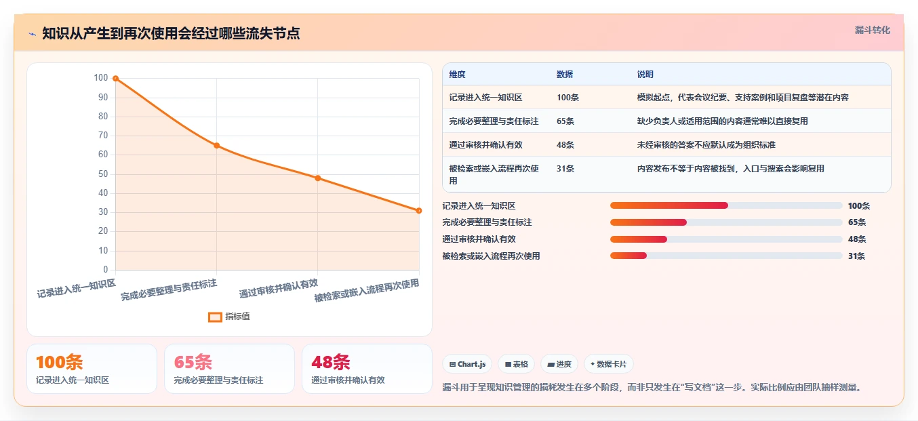Click the footer note starting 漏斗用于呈现

651,388
